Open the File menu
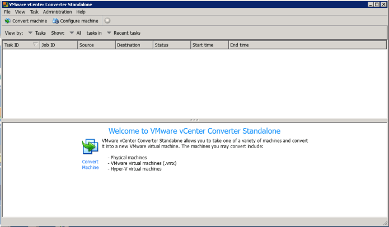Screen dimensions: 389x227 tap(7, 12)
